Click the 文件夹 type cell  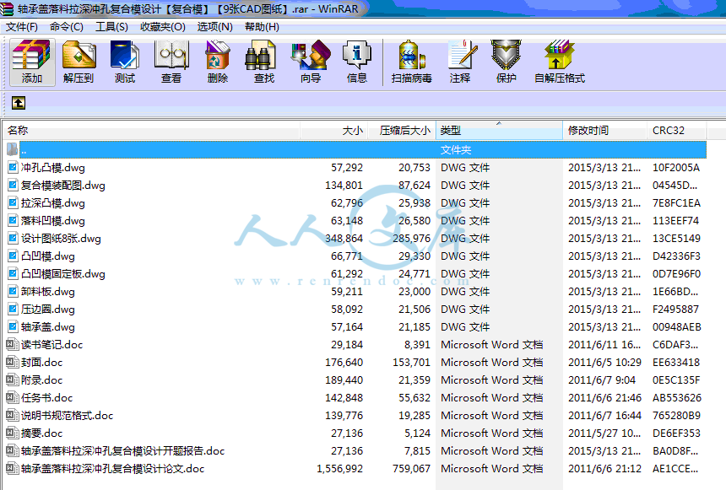pos(456,150)
